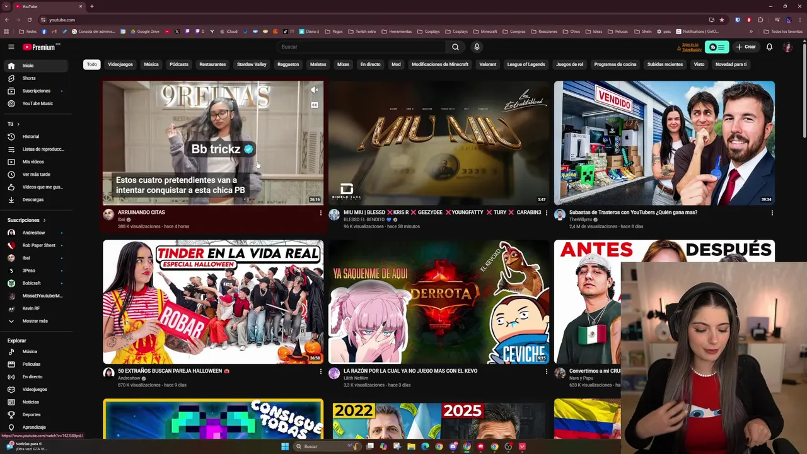Open Ver más tarde list
The height and width of the screenshot is (454, 807).
pyautogui.click(x=35, y=174)
